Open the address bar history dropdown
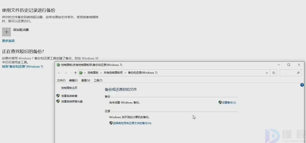Screen dimensions: 306x143 click(267, 73)
